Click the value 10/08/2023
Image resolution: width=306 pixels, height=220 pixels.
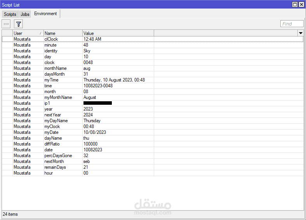tap(95, 132)
